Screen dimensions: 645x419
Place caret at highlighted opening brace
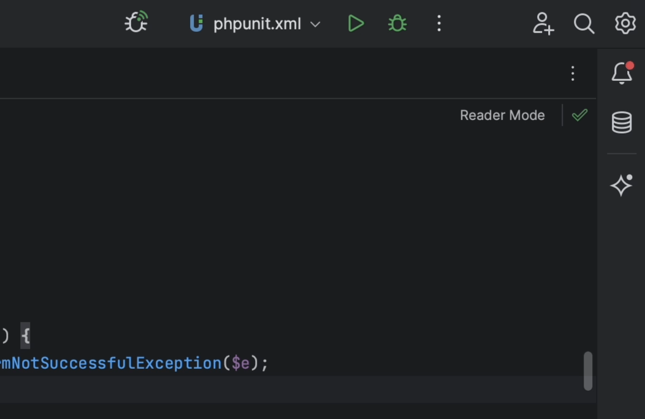[25, 336]
